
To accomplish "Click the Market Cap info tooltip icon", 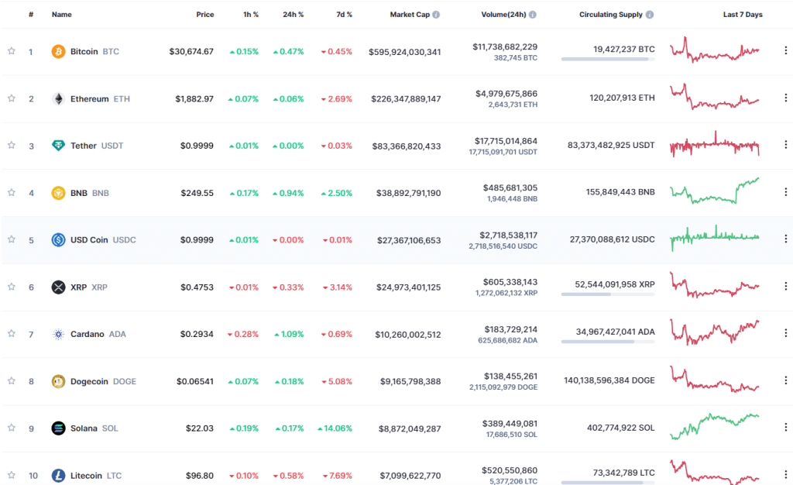I will point(437,14).
